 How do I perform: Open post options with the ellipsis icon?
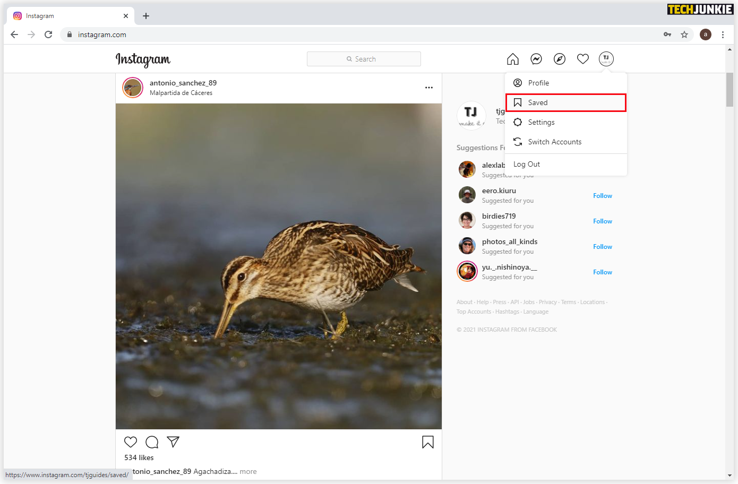[x=428, y=88]
